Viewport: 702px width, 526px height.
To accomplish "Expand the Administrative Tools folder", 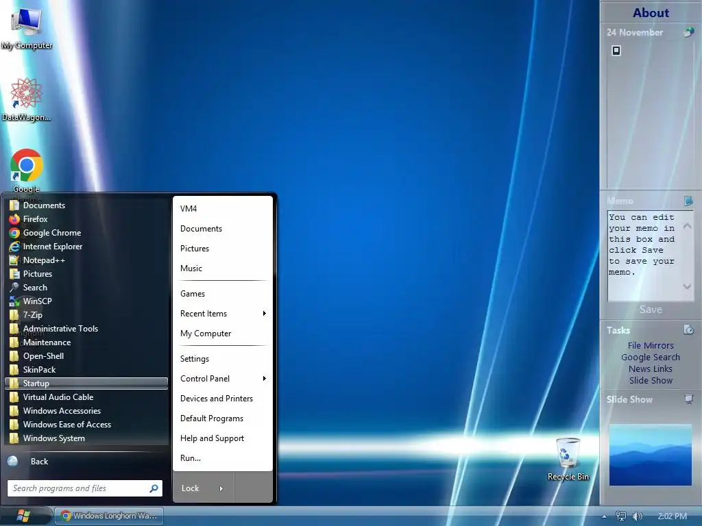I will point(86,329).
